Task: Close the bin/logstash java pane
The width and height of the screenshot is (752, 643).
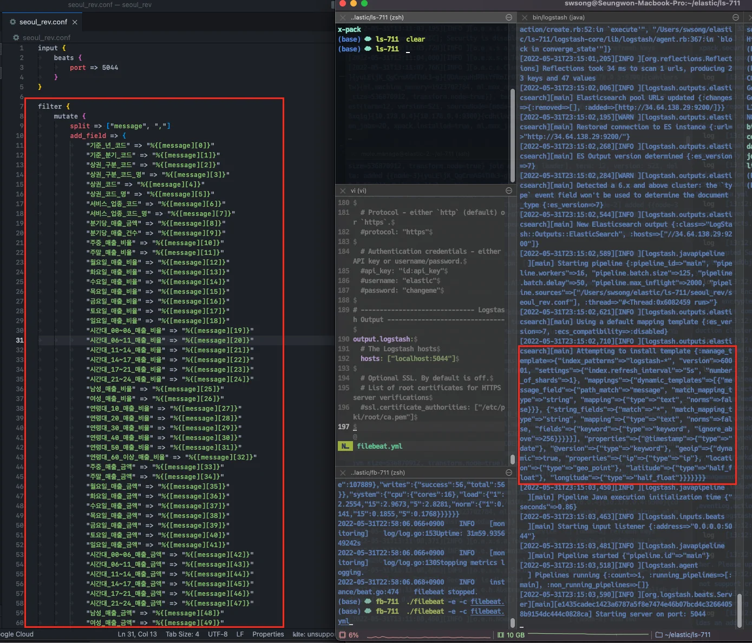Action: (525, 18)
